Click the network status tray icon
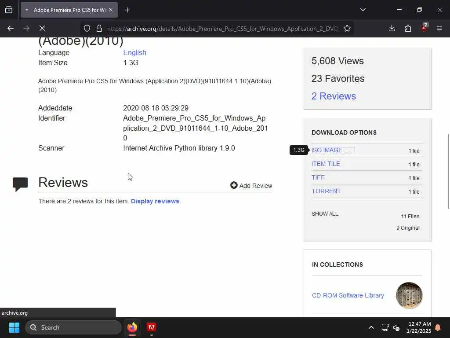This screenshot has width=450, height=338. point(385,327)
